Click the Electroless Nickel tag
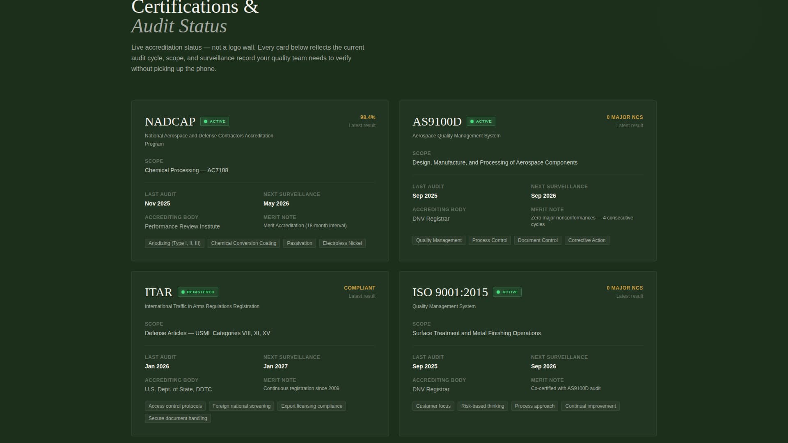Viewport: 788px width, 443px height. (x=342, y=243)
